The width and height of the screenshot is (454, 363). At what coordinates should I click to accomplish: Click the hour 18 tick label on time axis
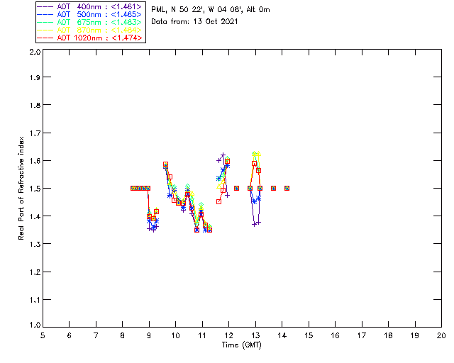(388, 335)
